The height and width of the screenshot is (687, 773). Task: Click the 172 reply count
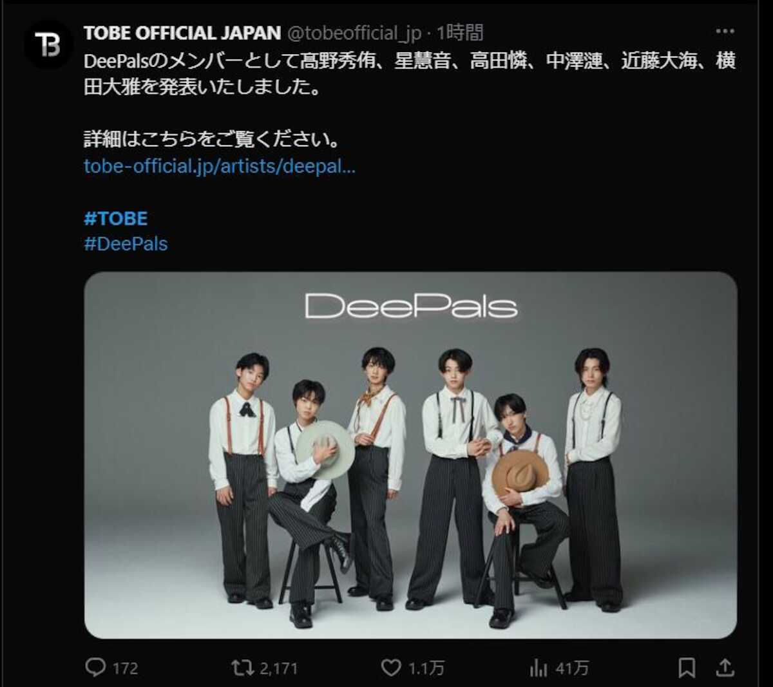126,668
